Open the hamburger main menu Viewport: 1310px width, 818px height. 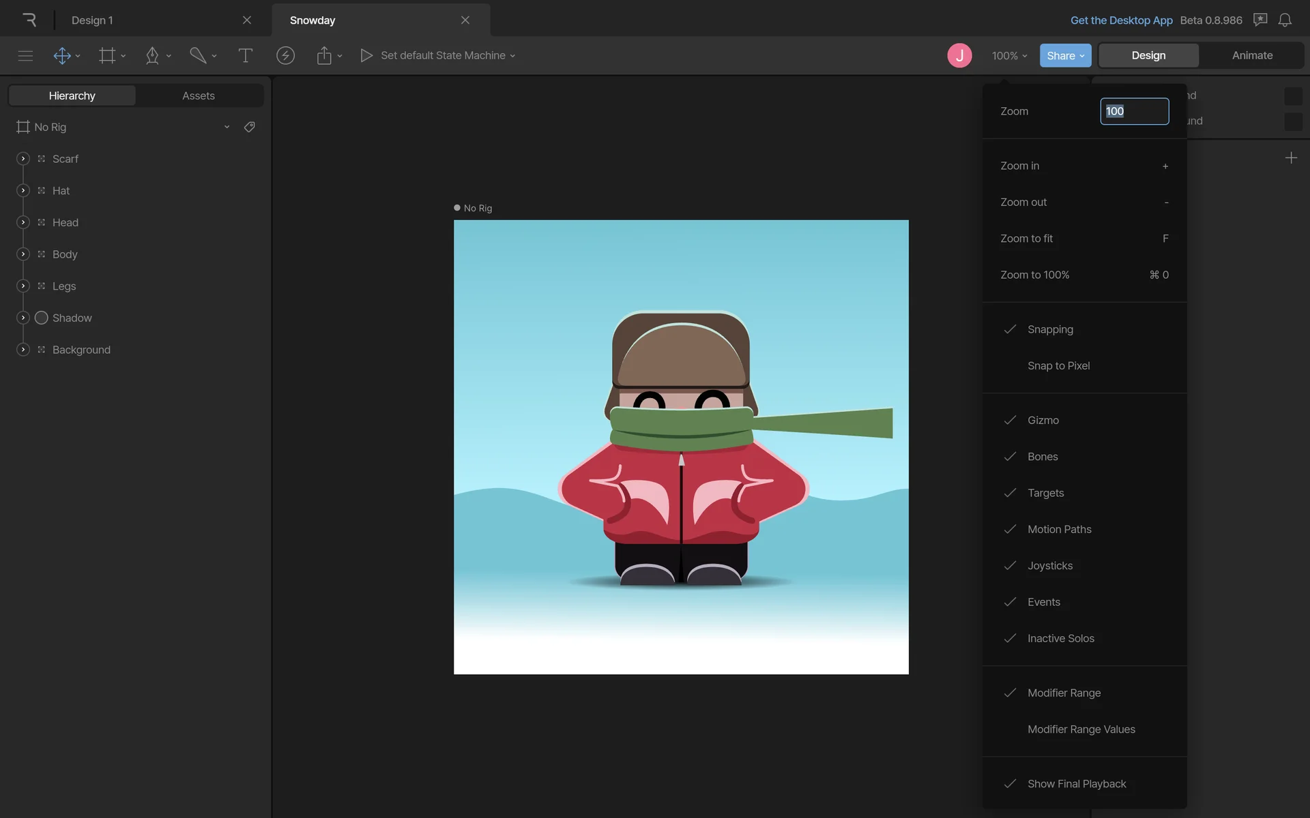[25, 56]
